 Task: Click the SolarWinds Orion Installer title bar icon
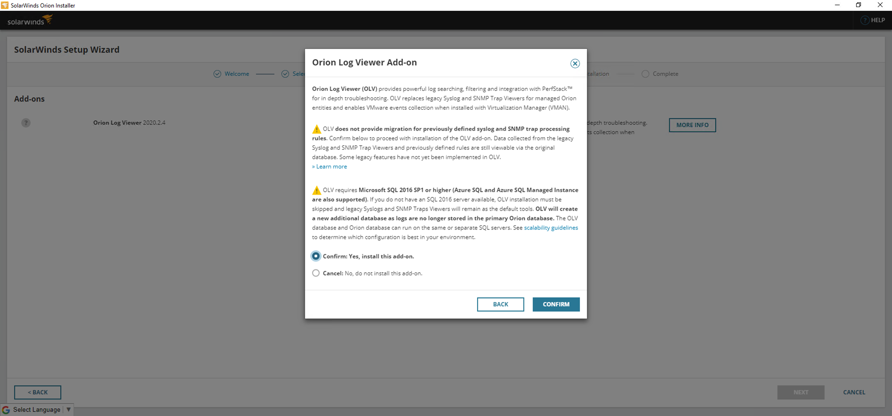coord(5,5)
